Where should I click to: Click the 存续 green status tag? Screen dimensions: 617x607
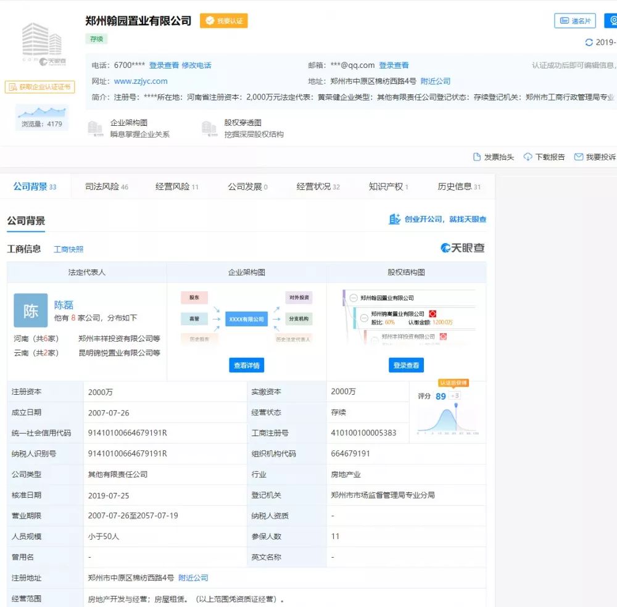(96, 39)
